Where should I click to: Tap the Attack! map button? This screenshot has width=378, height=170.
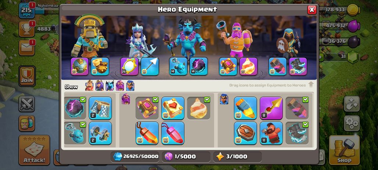34,150
